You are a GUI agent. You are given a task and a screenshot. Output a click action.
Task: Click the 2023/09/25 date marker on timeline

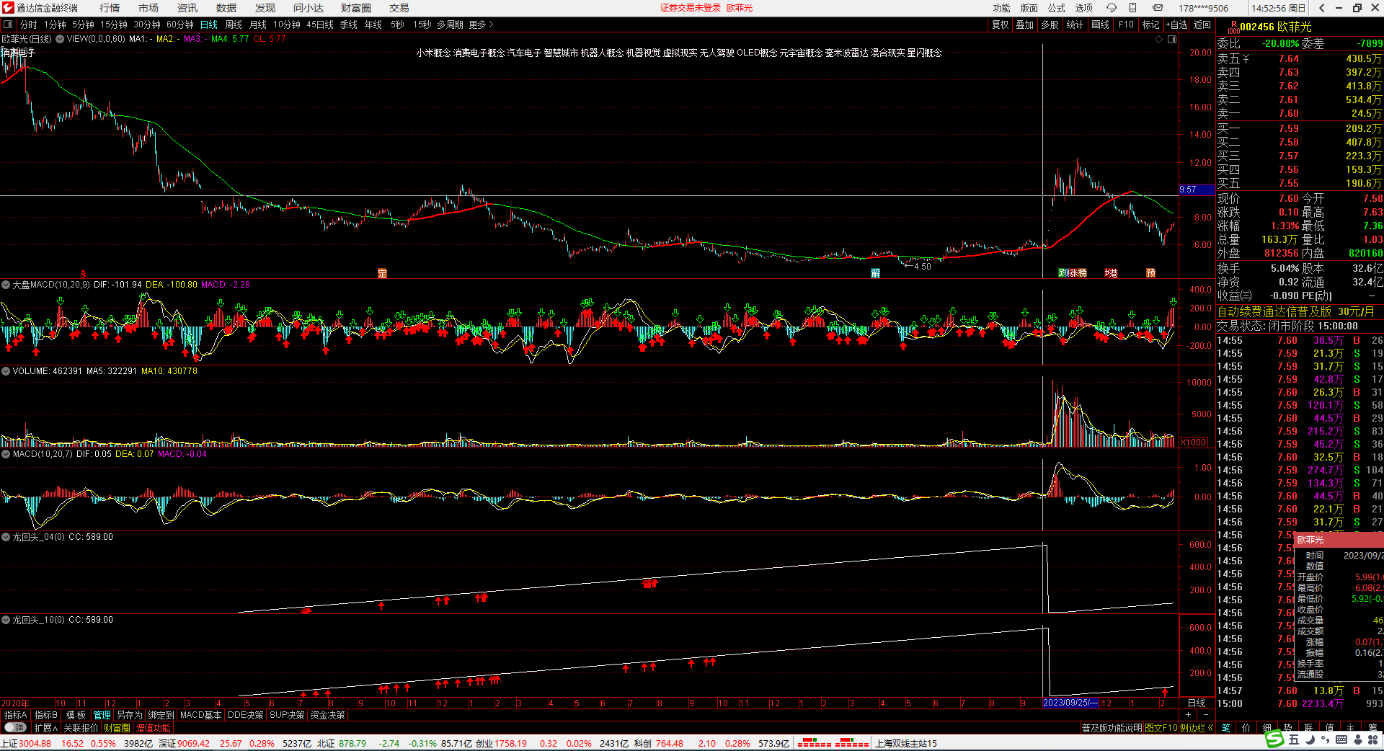tap(1070, 703)
